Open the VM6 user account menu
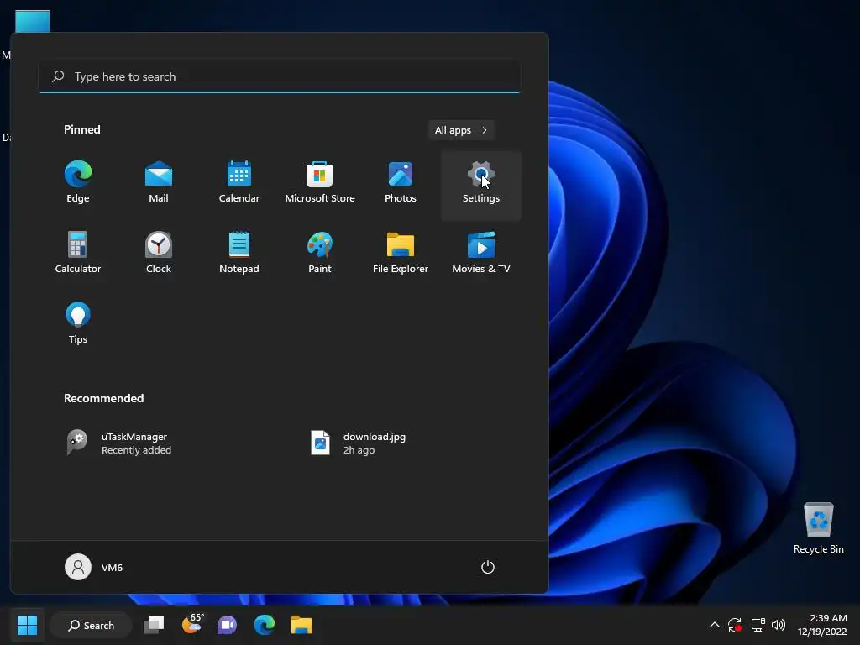The height and width of the screenshot is (645, 860). [94, 567]
